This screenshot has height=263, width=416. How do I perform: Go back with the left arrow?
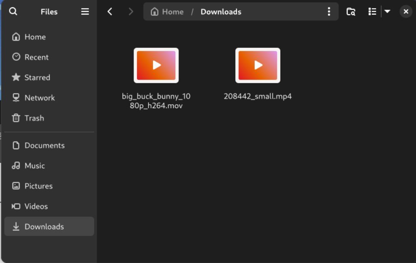tap(110, 12)
